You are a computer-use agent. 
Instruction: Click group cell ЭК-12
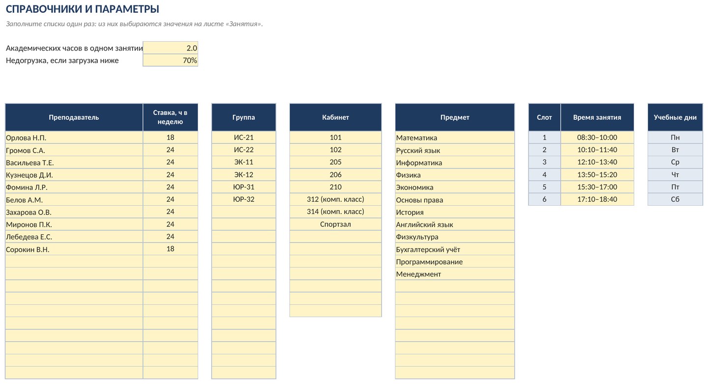coord(244,175)
